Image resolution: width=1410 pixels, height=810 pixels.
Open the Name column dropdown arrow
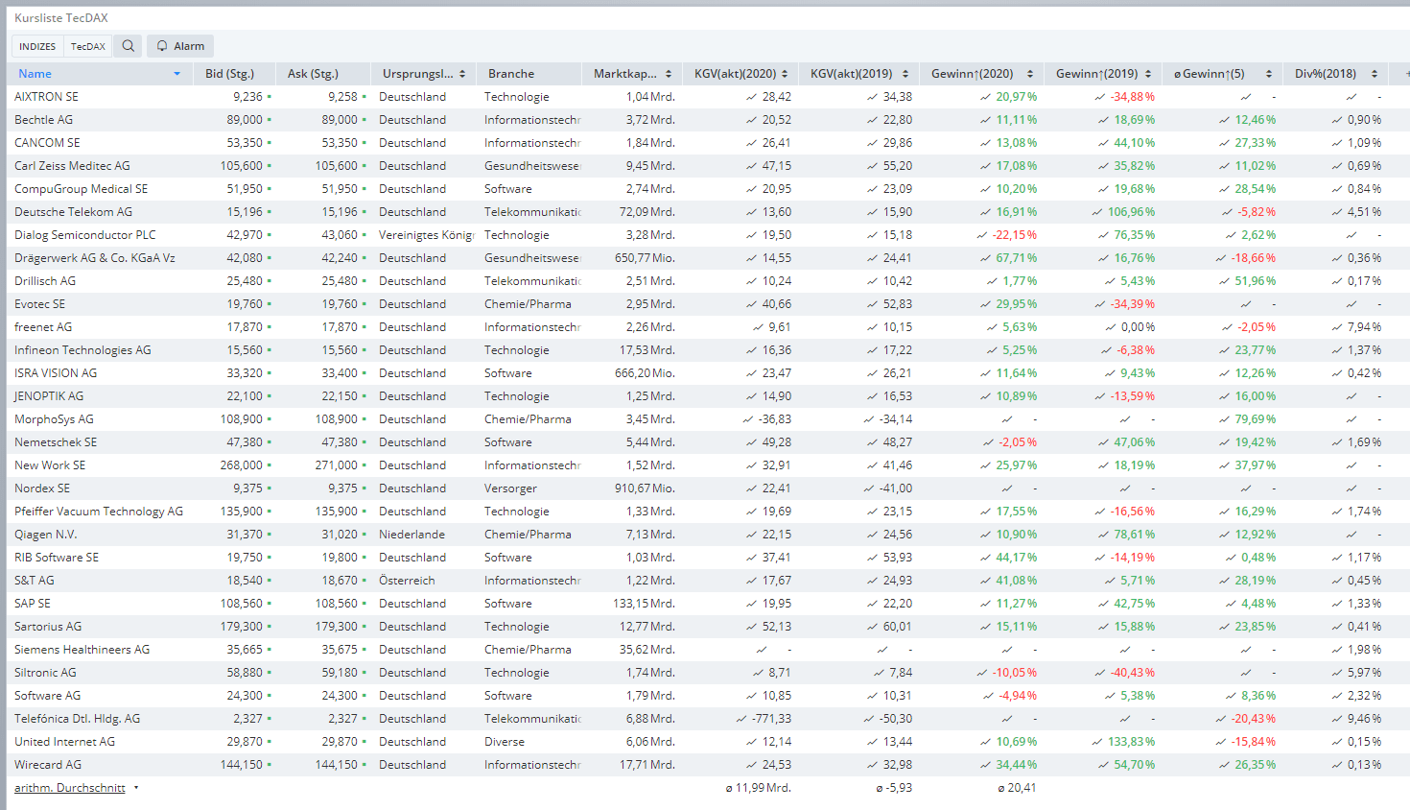click(x=176, y=74)
